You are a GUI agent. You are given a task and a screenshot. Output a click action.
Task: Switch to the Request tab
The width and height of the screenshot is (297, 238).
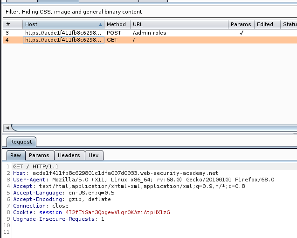pos(21,142)
